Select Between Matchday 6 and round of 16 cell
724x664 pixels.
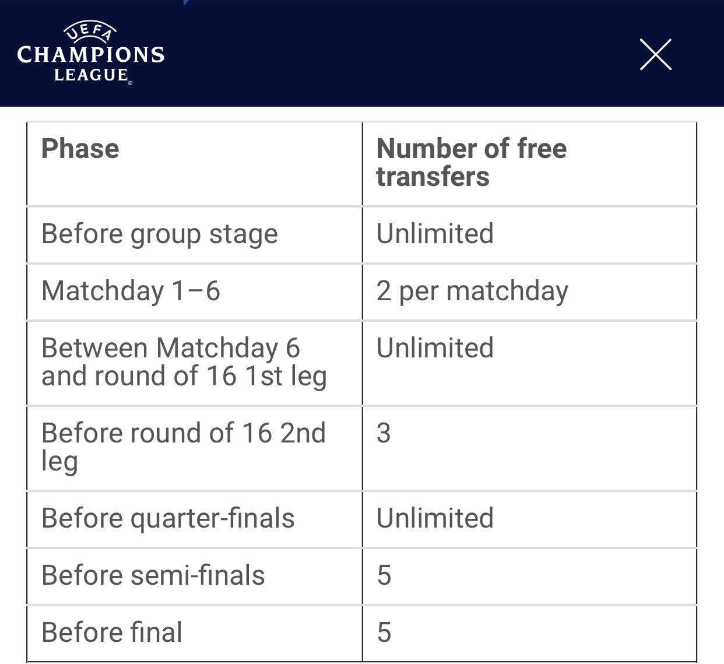coord(195,363)
